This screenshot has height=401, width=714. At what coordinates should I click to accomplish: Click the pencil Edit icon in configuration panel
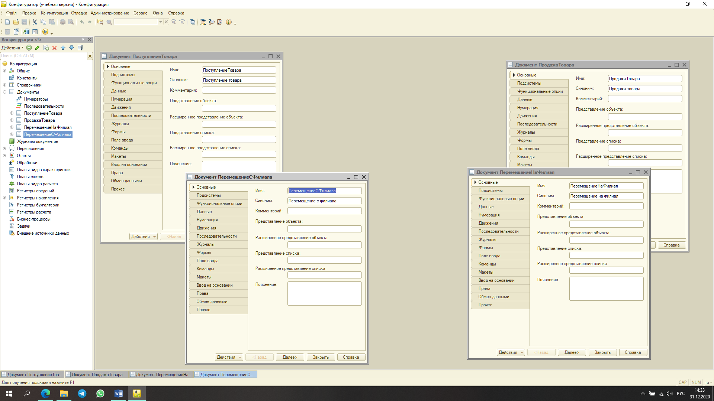tap(38, 48)
